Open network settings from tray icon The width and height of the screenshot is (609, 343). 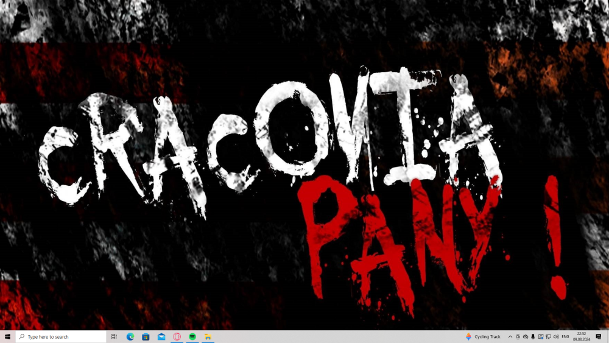pyautogui.click(x=548, y=337)
